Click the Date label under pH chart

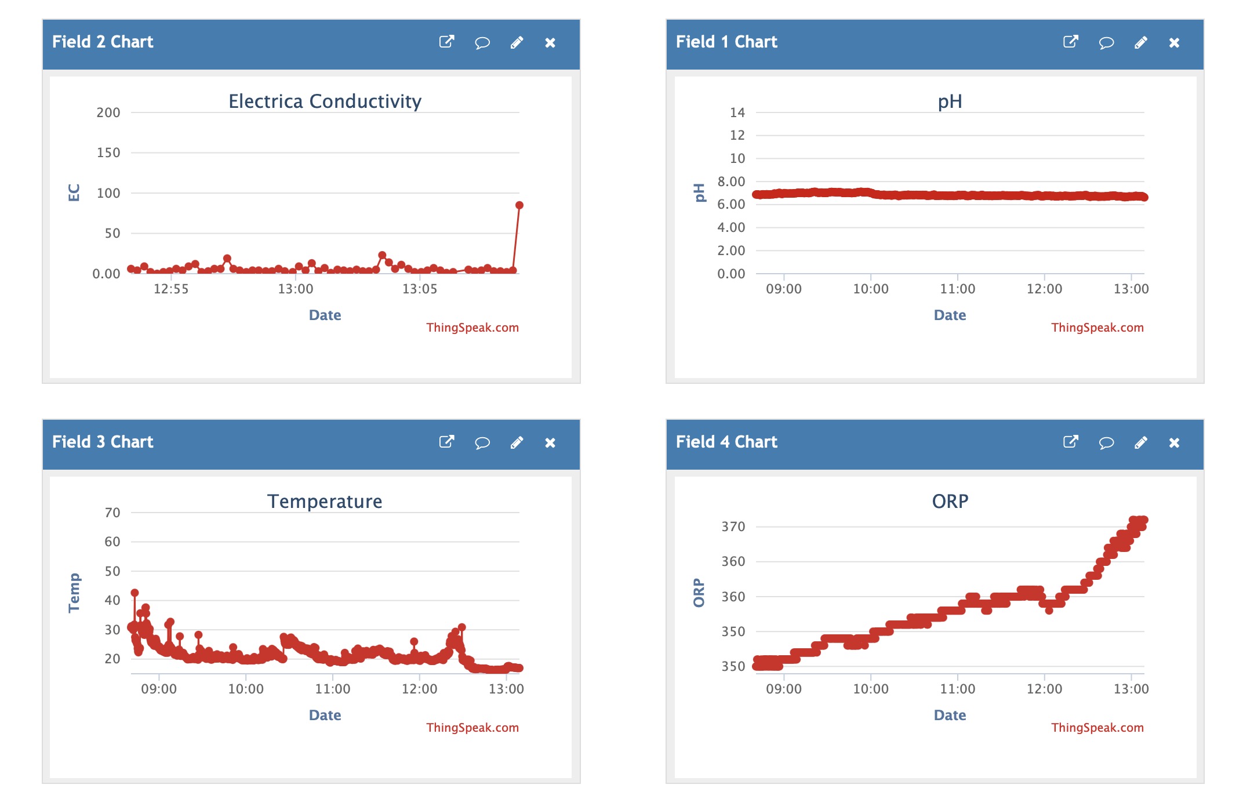click(x=950, y=315)
